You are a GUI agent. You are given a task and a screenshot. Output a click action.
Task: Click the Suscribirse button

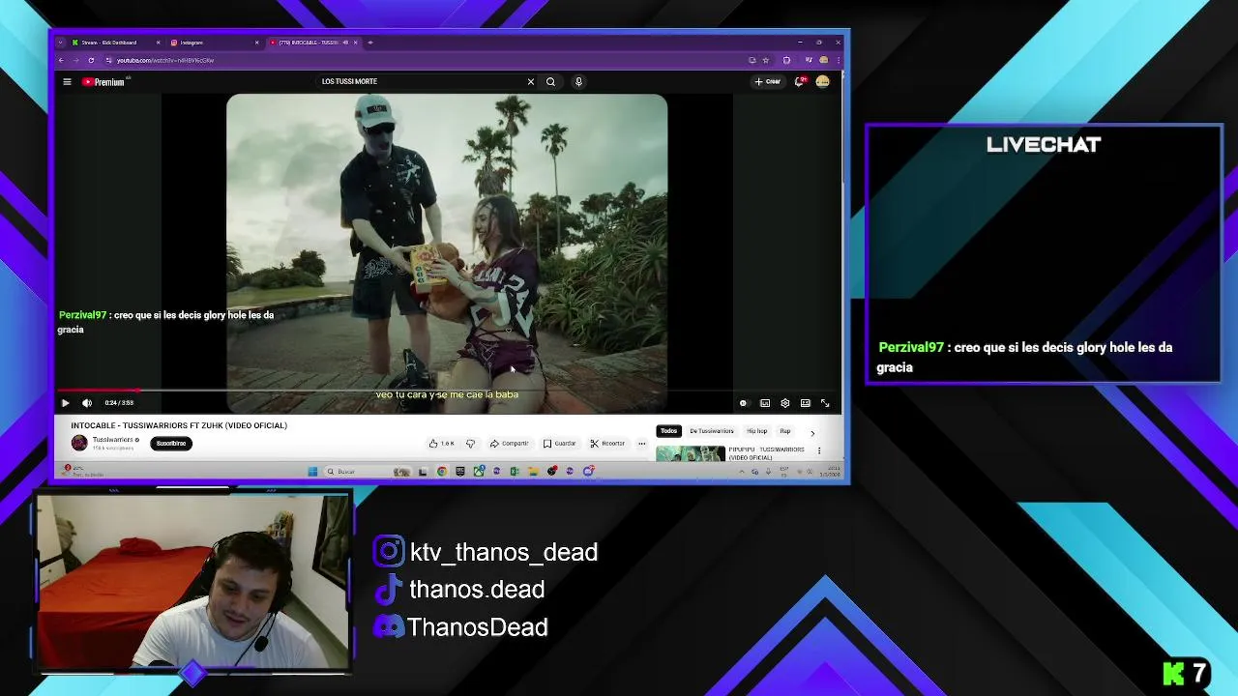point(171,444)
